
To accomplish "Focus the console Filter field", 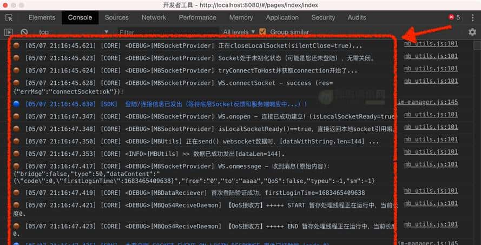I will pos(168,32).
